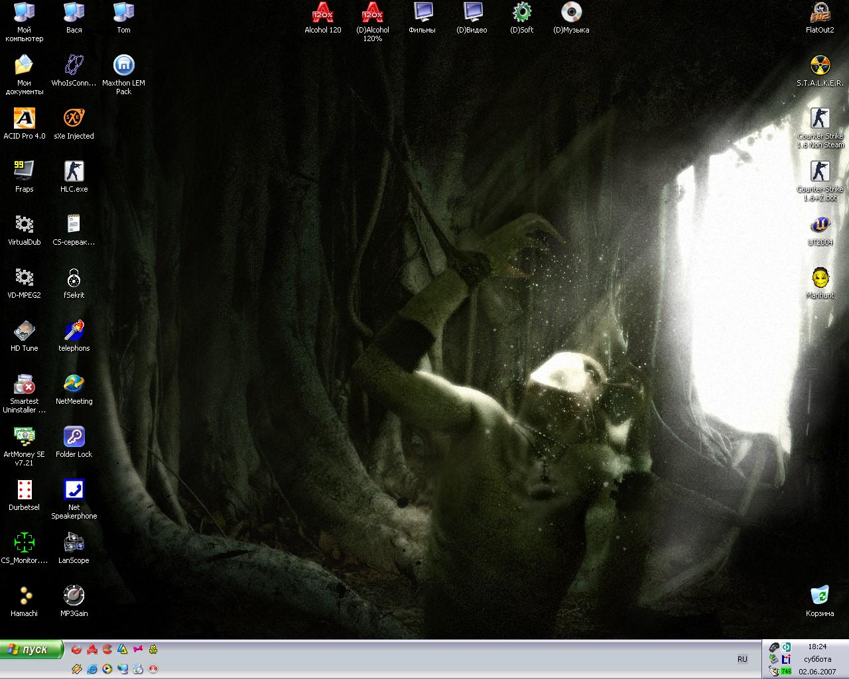Switch the RU keyboard language indicator

tap(742, 659)
